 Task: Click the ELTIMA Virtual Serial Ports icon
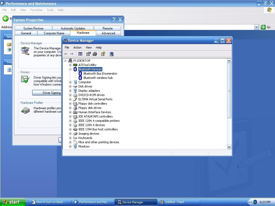point(75,99)
